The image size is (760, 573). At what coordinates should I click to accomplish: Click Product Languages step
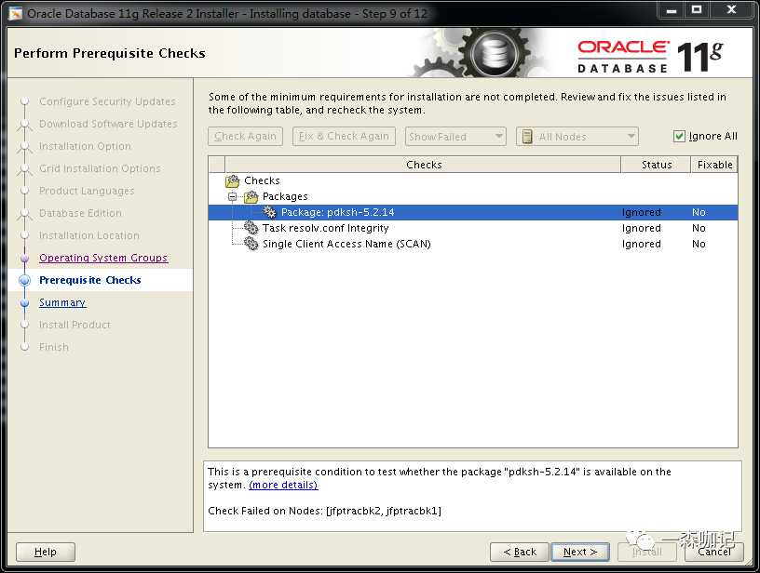(x=87, y=191)
